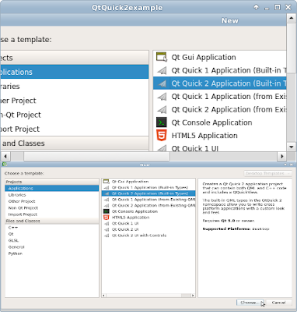Select Python under Files and Classes
Screen dimensions: 297x312
click(52, 253)
